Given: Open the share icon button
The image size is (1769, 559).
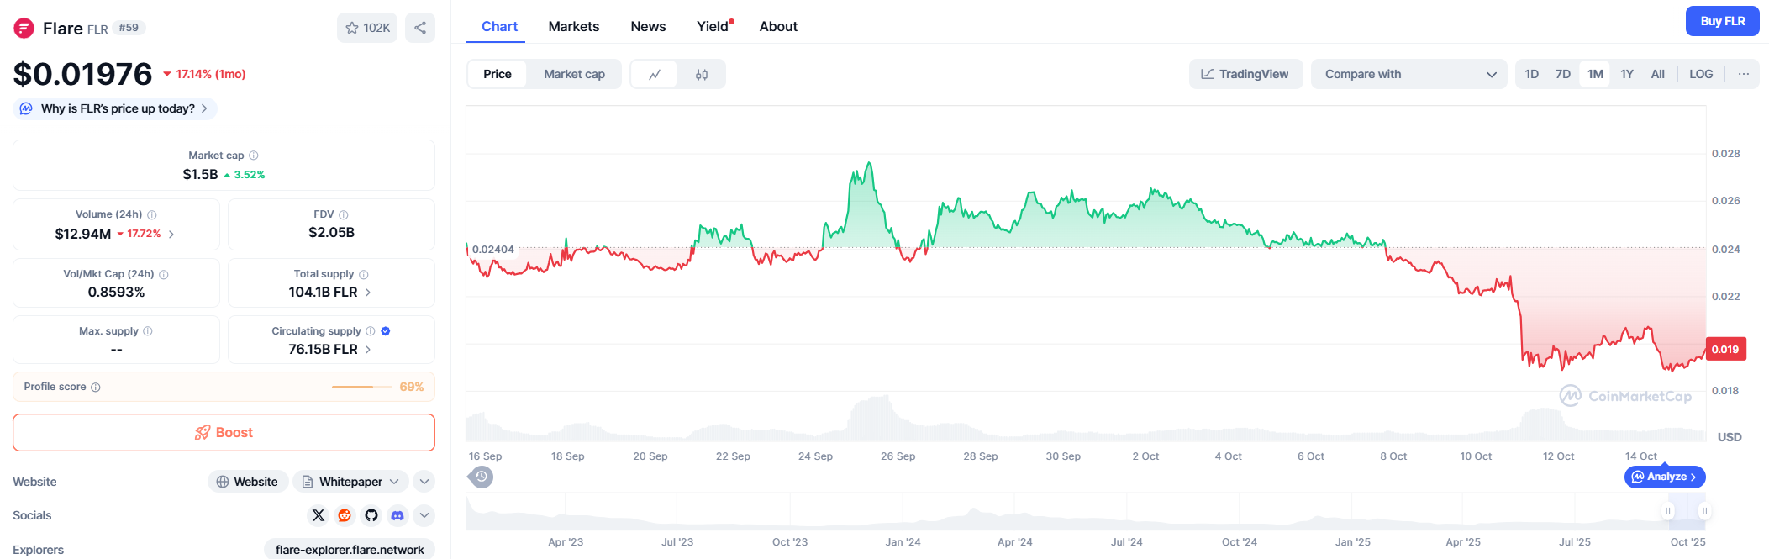Looking at the screenshot, I should 420,28.
